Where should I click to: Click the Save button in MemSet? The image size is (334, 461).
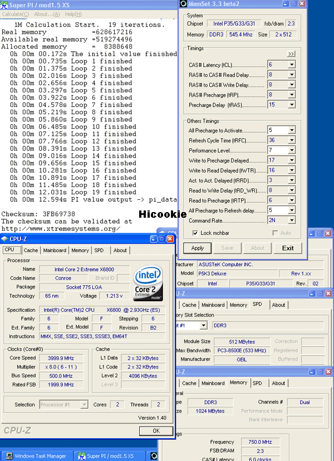[x=227, y=248]
